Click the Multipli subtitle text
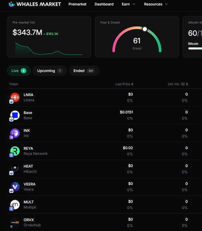The image size is (202, 231). [30, 207]
